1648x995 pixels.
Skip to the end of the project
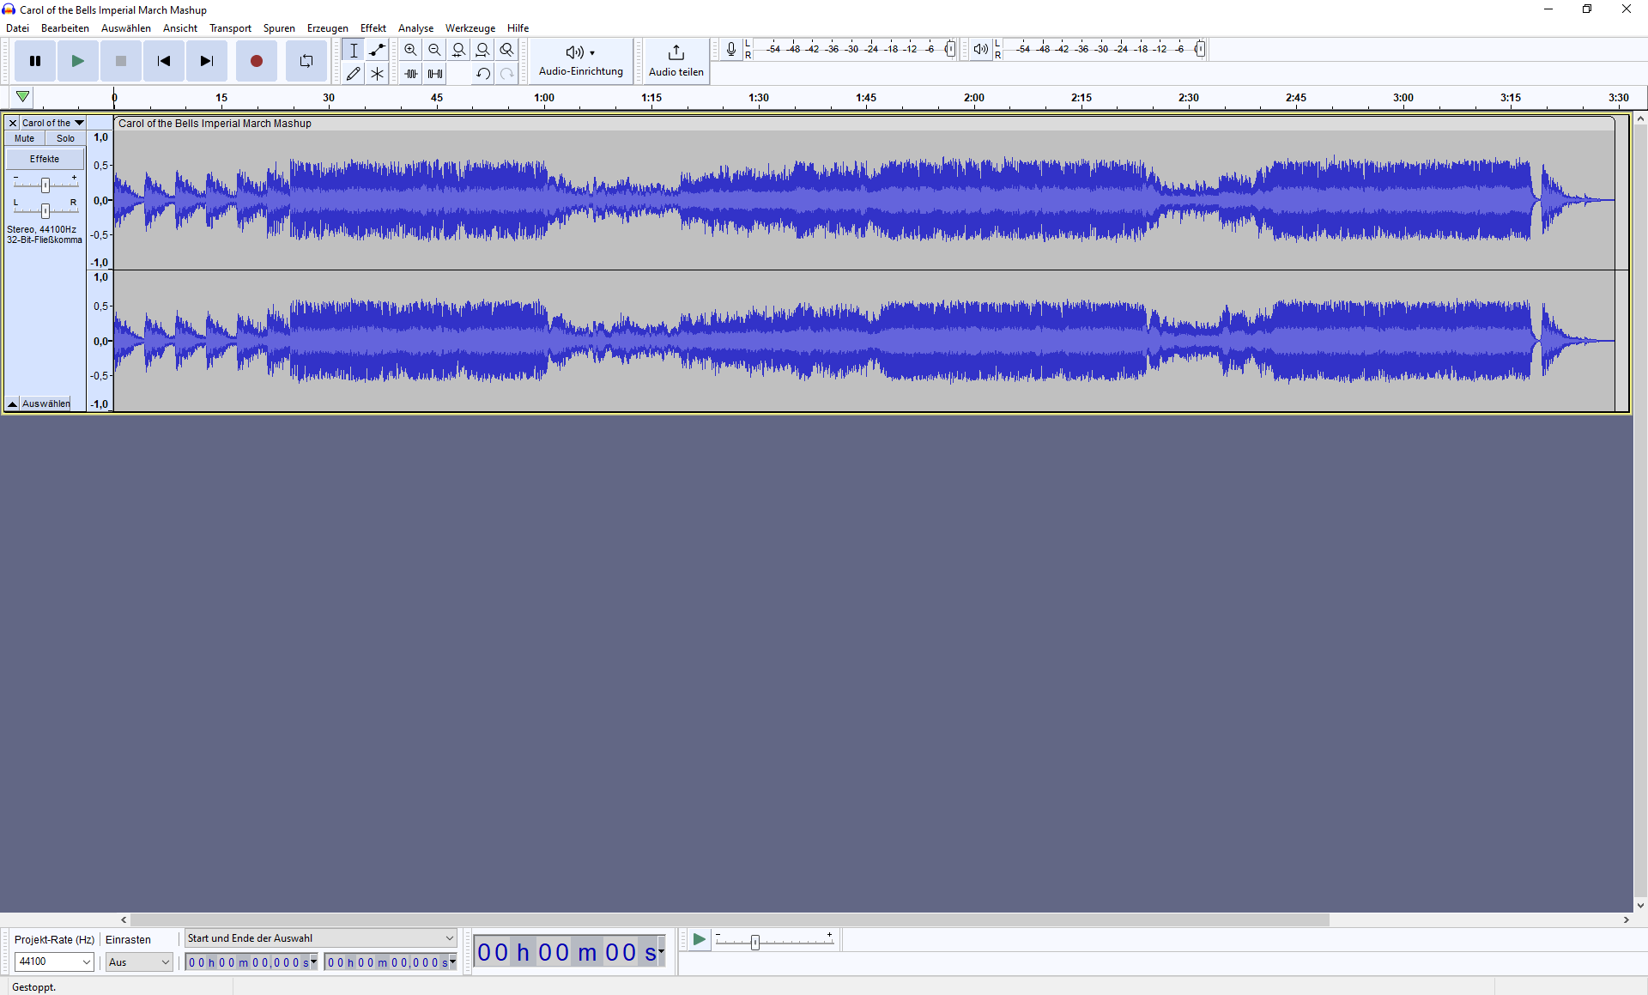pos(207,61)
